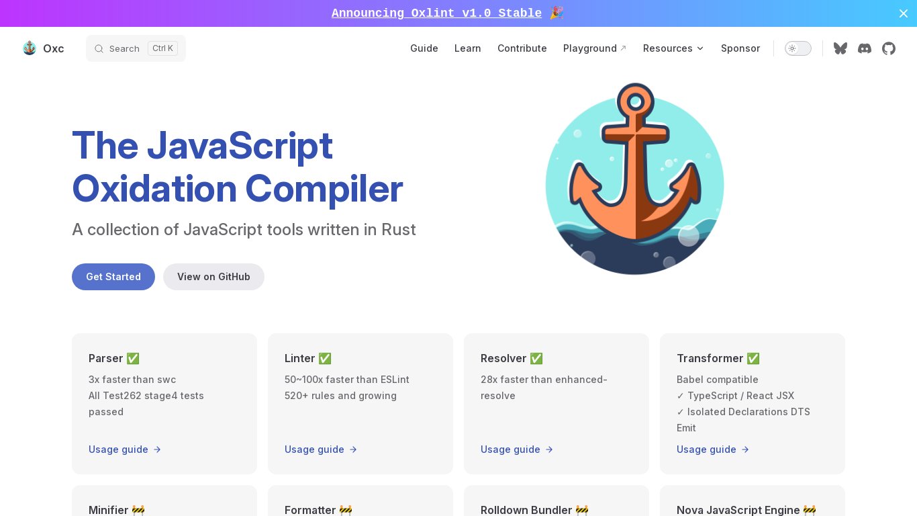This screenshot has height=516, width=917.
Task: Open the Resolver usage guide link
Action: 517,449
